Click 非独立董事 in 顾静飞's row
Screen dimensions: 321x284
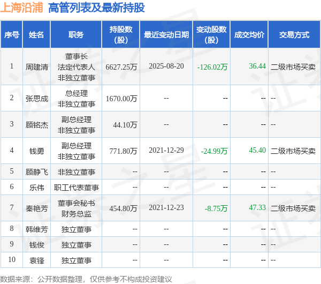click(77, 172)
